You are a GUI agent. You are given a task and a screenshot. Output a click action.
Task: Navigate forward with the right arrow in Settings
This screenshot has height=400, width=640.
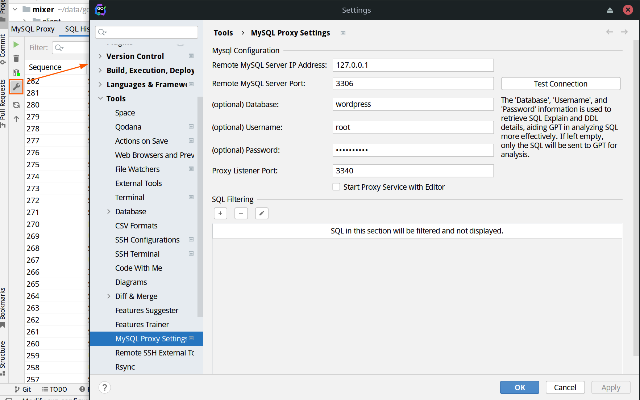[624, 32]
